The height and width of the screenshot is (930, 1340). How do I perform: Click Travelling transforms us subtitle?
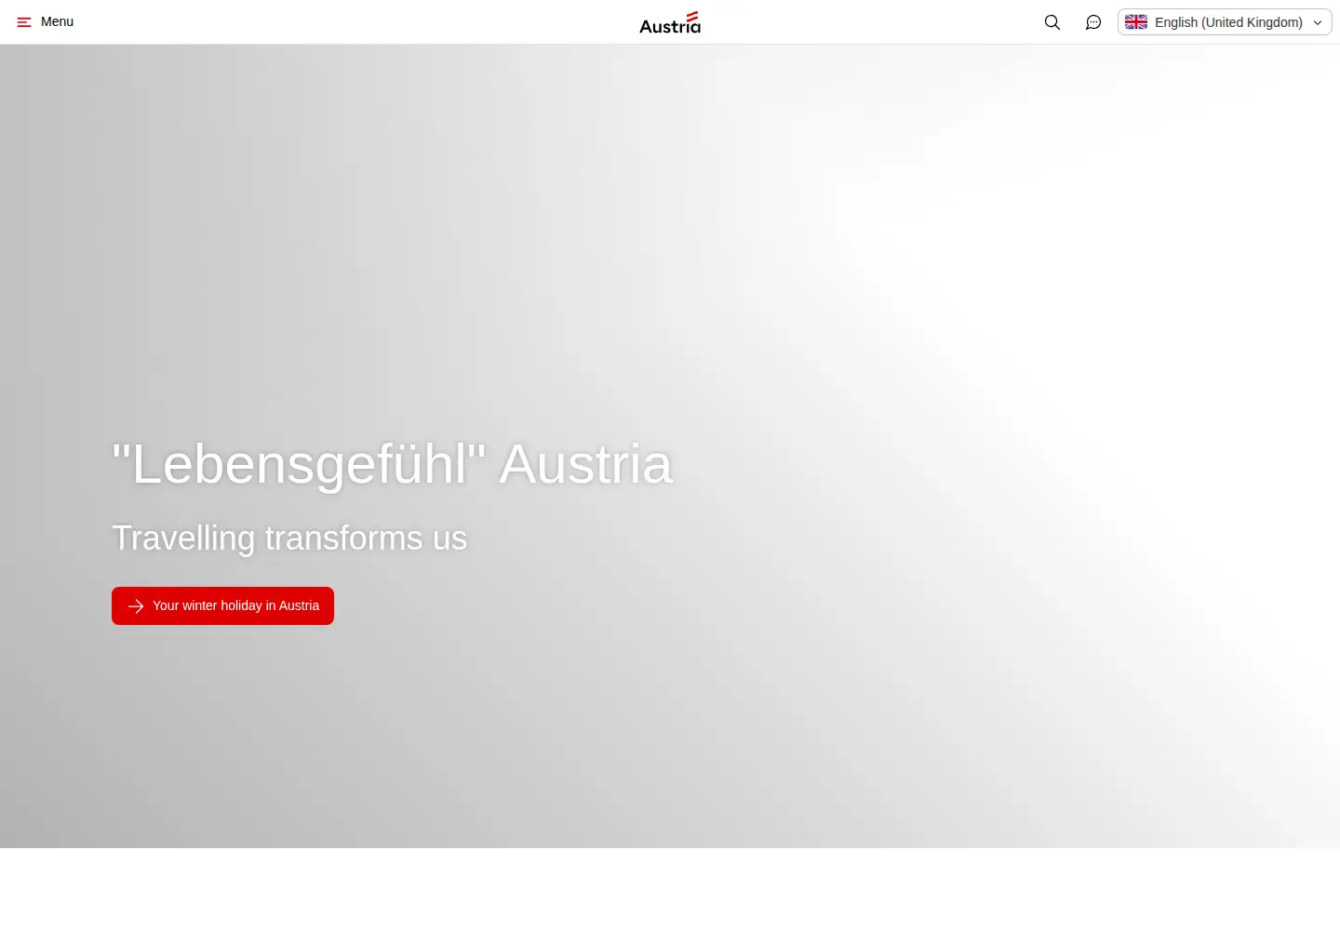(x=289, y=538)
